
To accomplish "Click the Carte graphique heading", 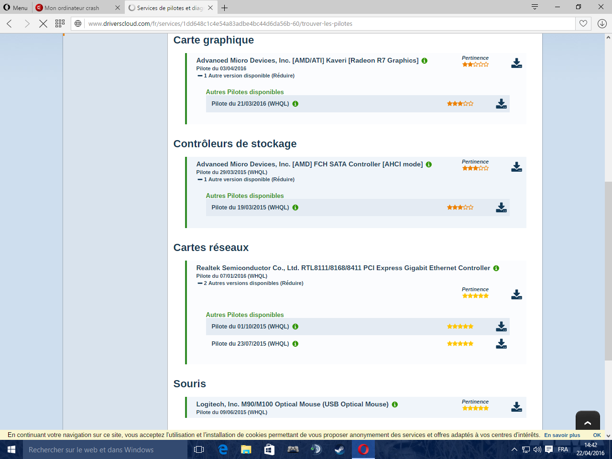I will point(214,40).
